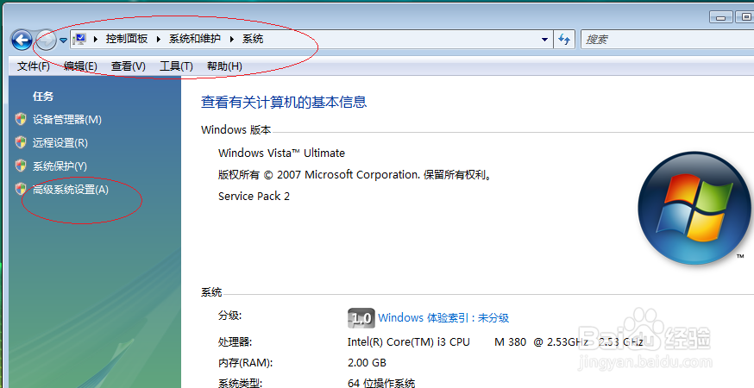Expand the arrow before 系统和维护
Viewport: 754px width, 388px height.
[x=158, y=39]
